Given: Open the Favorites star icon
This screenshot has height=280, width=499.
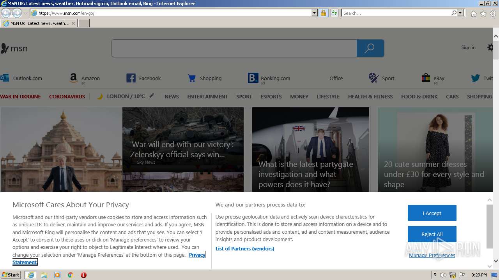Looking at the screenshot, I should (483, 14).
